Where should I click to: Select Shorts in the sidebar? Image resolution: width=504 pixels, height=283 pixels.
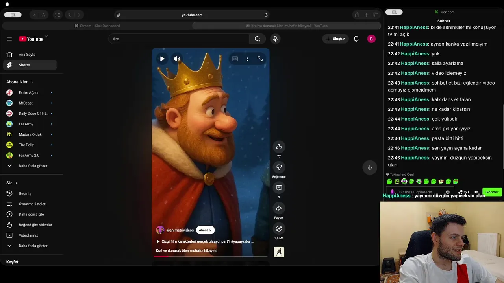coord(30,65)
